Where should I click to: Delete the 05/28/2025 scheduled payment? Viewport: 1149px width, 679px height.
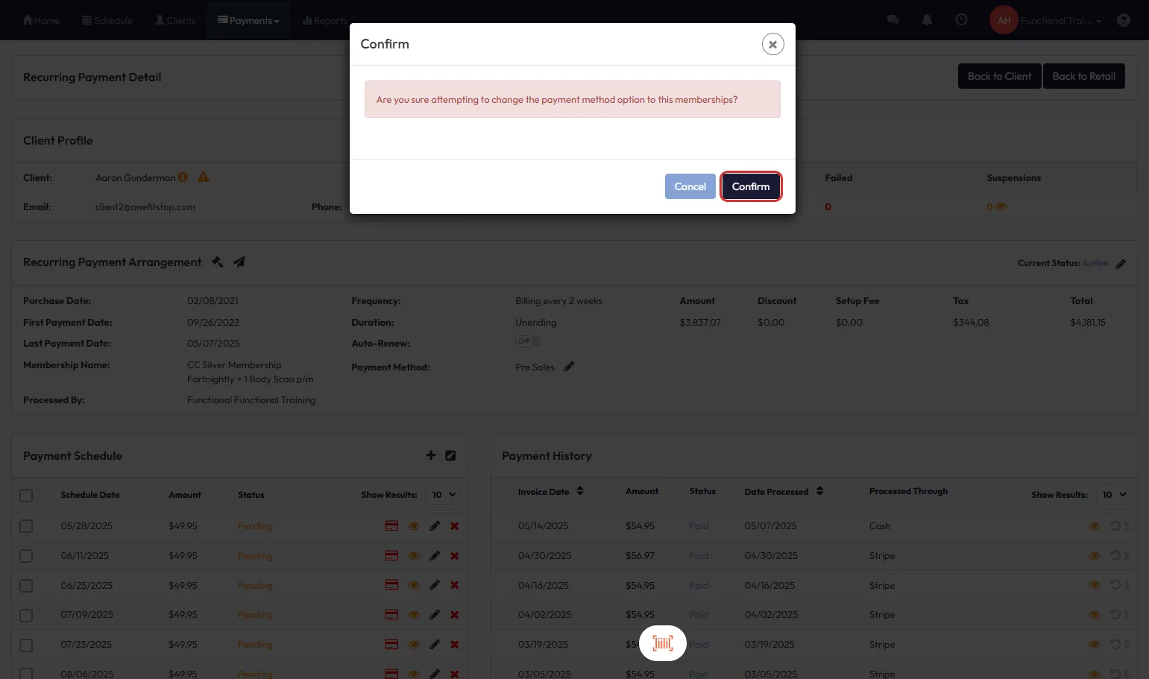pyautogui.click(x=454, y=526)
